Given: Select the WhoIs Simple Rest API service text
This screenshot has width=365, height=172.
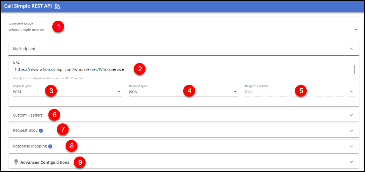Looking at the screenshot, I should coord(27,30).
